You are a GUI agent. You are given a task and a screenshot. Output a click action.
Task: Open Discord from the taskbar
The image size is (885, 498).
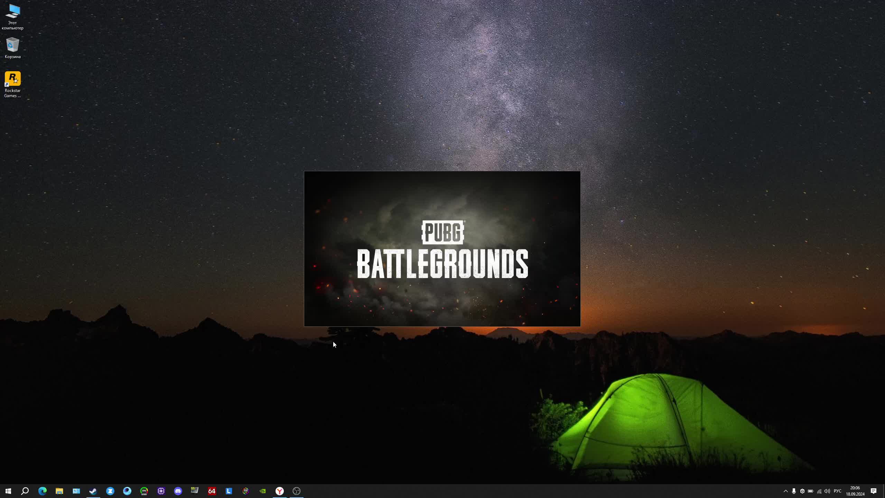[178, 491]
